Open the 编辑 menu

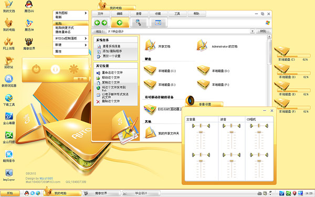click(x=120, y=14)
